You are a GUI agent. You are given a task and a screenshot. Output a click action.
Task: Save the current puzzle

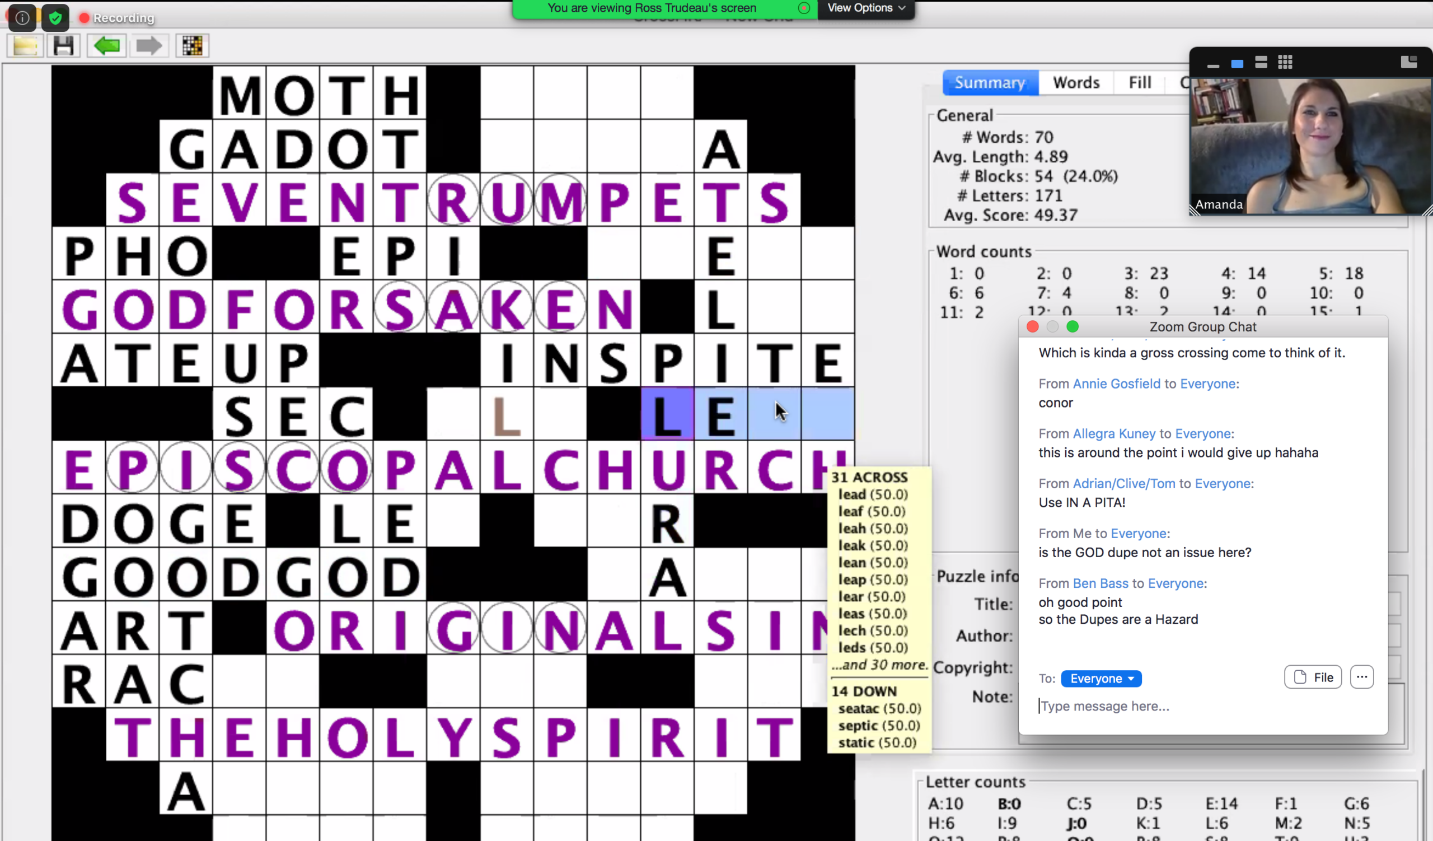pos(64,45)
